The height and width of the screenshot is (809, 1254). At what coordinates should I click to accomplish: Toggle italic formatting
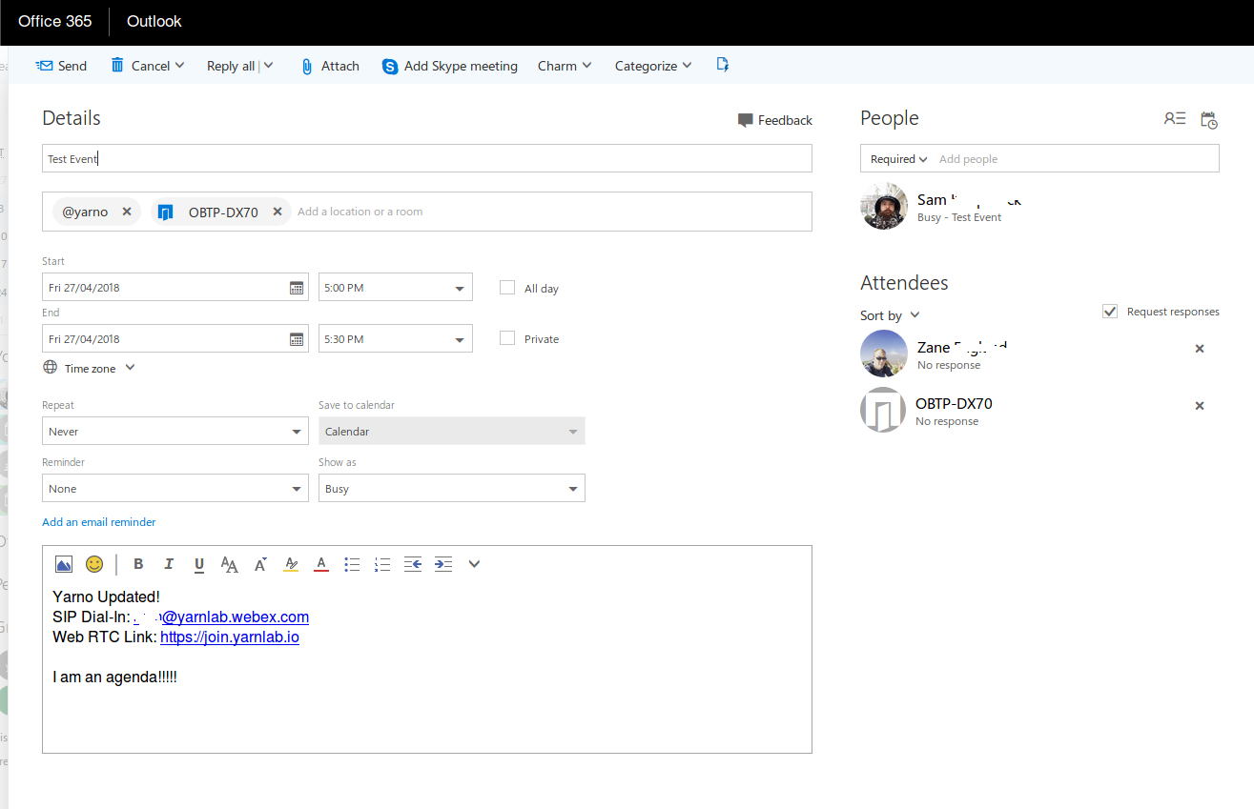169,564
